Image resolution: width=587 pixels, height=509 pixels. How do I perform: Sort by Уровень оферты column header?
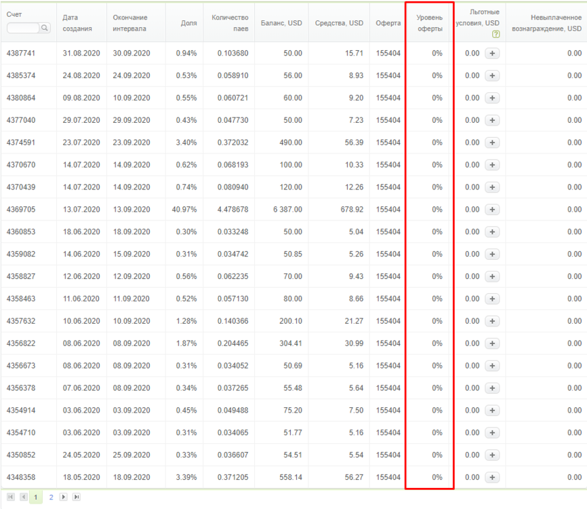pos(429,23)
